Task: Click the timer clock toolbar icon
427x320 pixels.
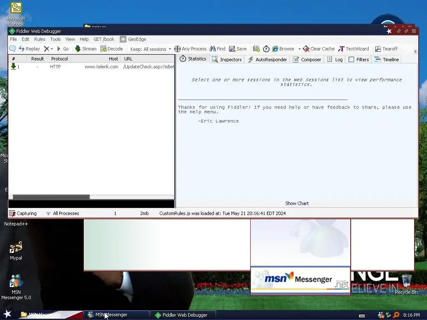Action: pos(266,49)
